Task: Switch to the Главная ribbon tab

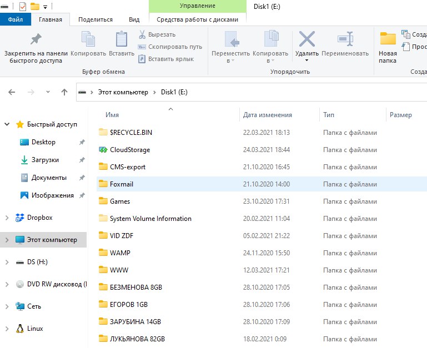Action: click(x=51, y=19)
